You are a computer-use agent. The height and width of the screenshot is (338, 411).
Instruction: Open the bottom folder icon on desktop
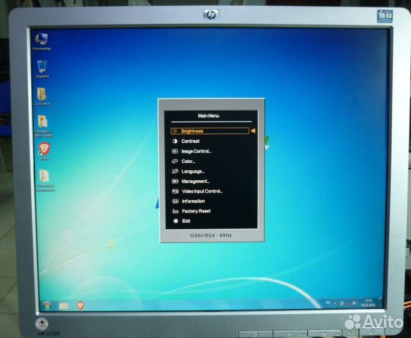[x=45, y=180]
